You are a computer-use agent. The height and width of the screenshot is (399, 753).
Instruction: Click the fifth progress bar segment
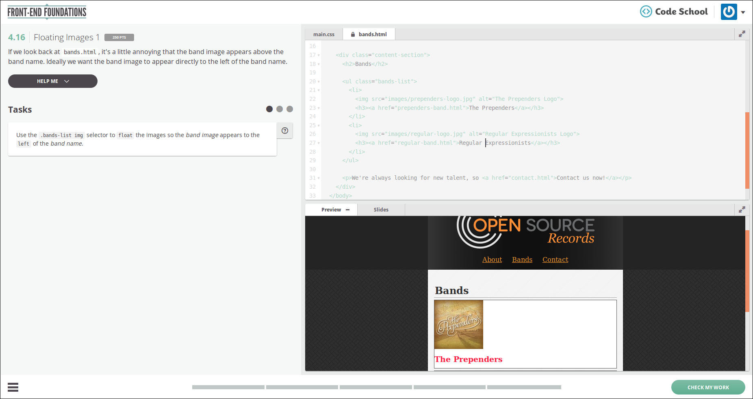tap(524, 387)
